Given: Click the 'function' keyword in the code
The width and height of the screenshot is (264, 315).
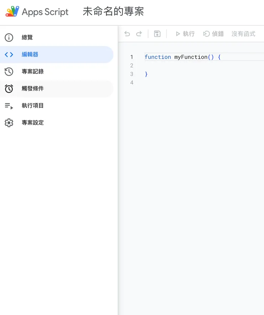Looking at the screenshot, I should [x=158, y=57].
